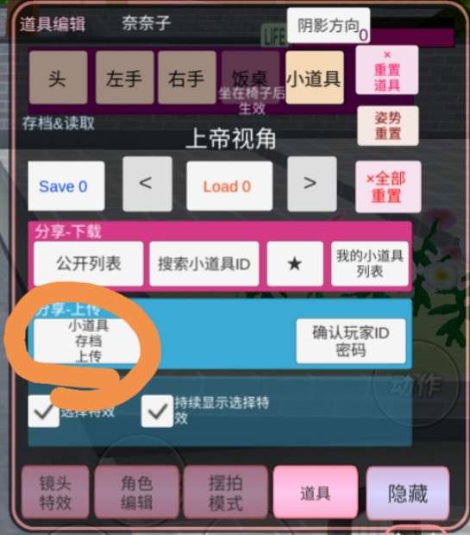Screen dimensions: 470x535
Task: Open 搜索小道具ID search
Action: click(x=204, y=263)
